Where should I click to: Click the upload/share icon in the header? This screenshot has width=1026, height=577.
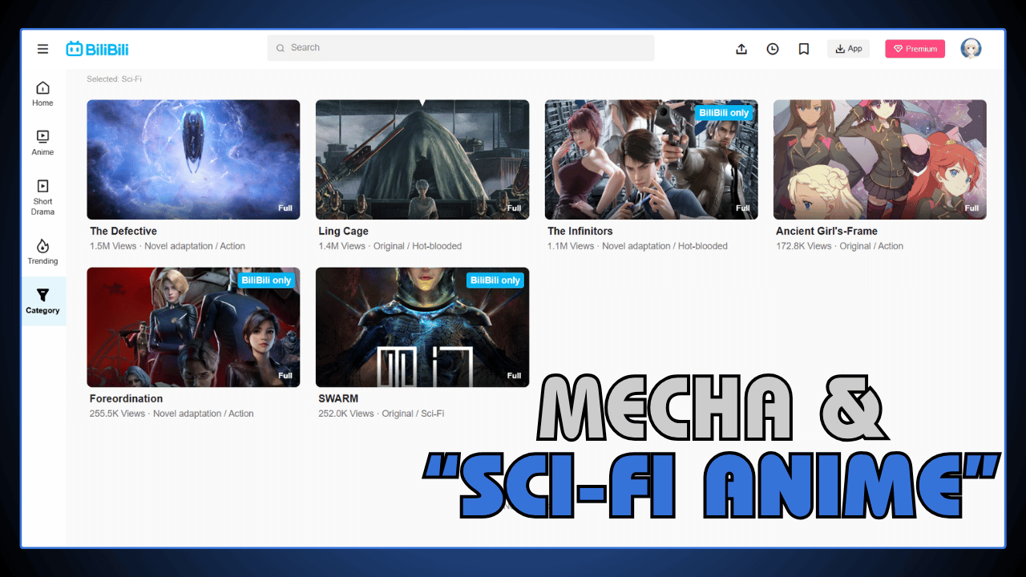pyautogui.click(x=741, y=49)
